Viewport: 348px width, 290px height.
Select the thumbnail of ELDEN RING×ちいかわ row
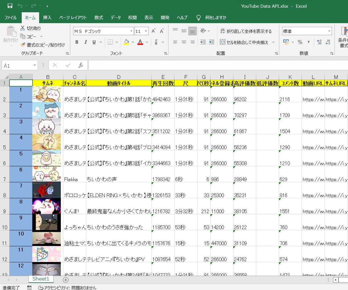[46, 190]
